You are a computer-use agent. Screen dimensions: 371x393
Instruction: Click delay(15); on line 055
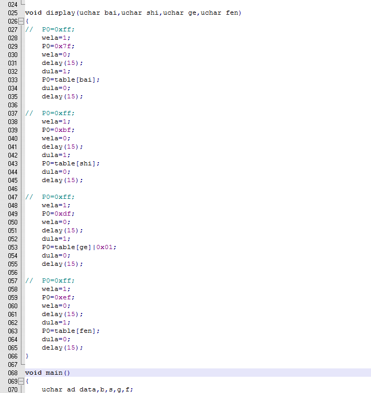point(62,264)
